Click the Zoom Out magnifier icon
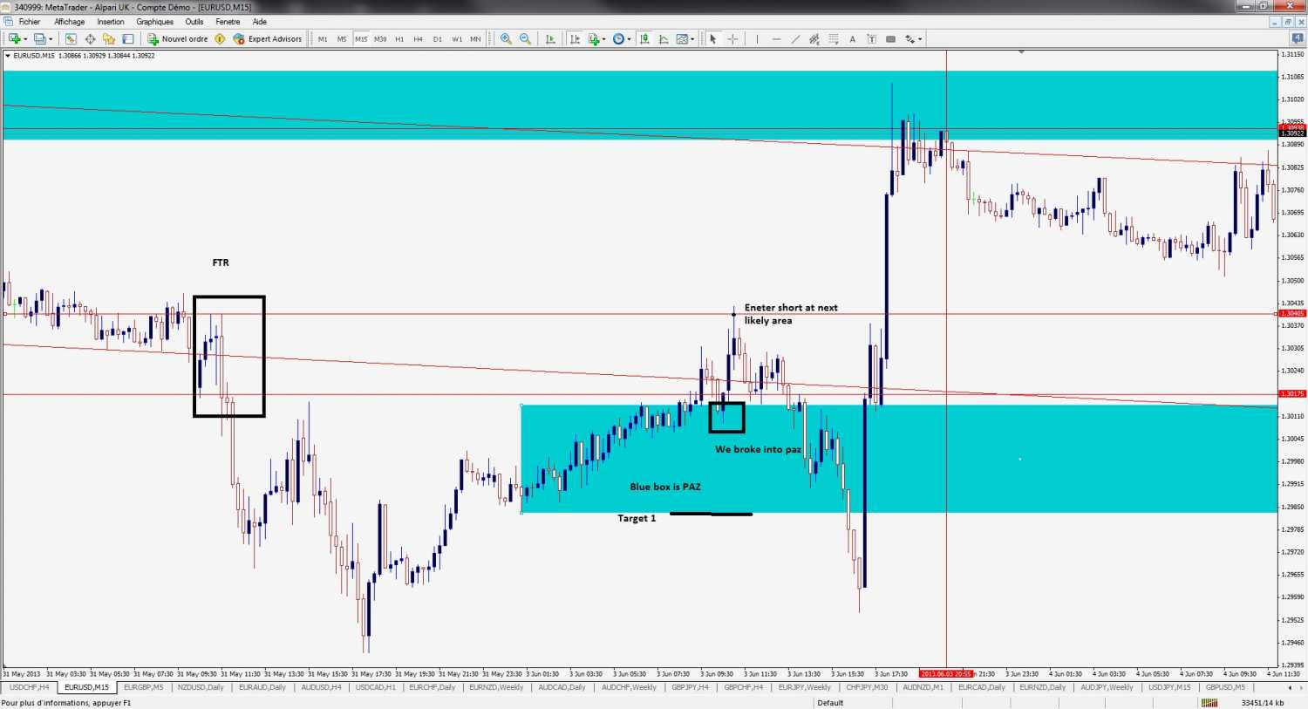This screenshot has height=709, width=1308. tap(525, 39)
